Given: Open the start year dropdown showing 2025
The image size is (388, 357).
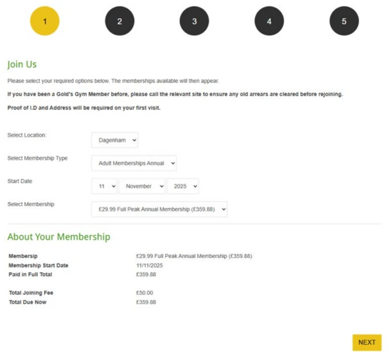Looking at the screenshot, I should (x=183, y=186).
